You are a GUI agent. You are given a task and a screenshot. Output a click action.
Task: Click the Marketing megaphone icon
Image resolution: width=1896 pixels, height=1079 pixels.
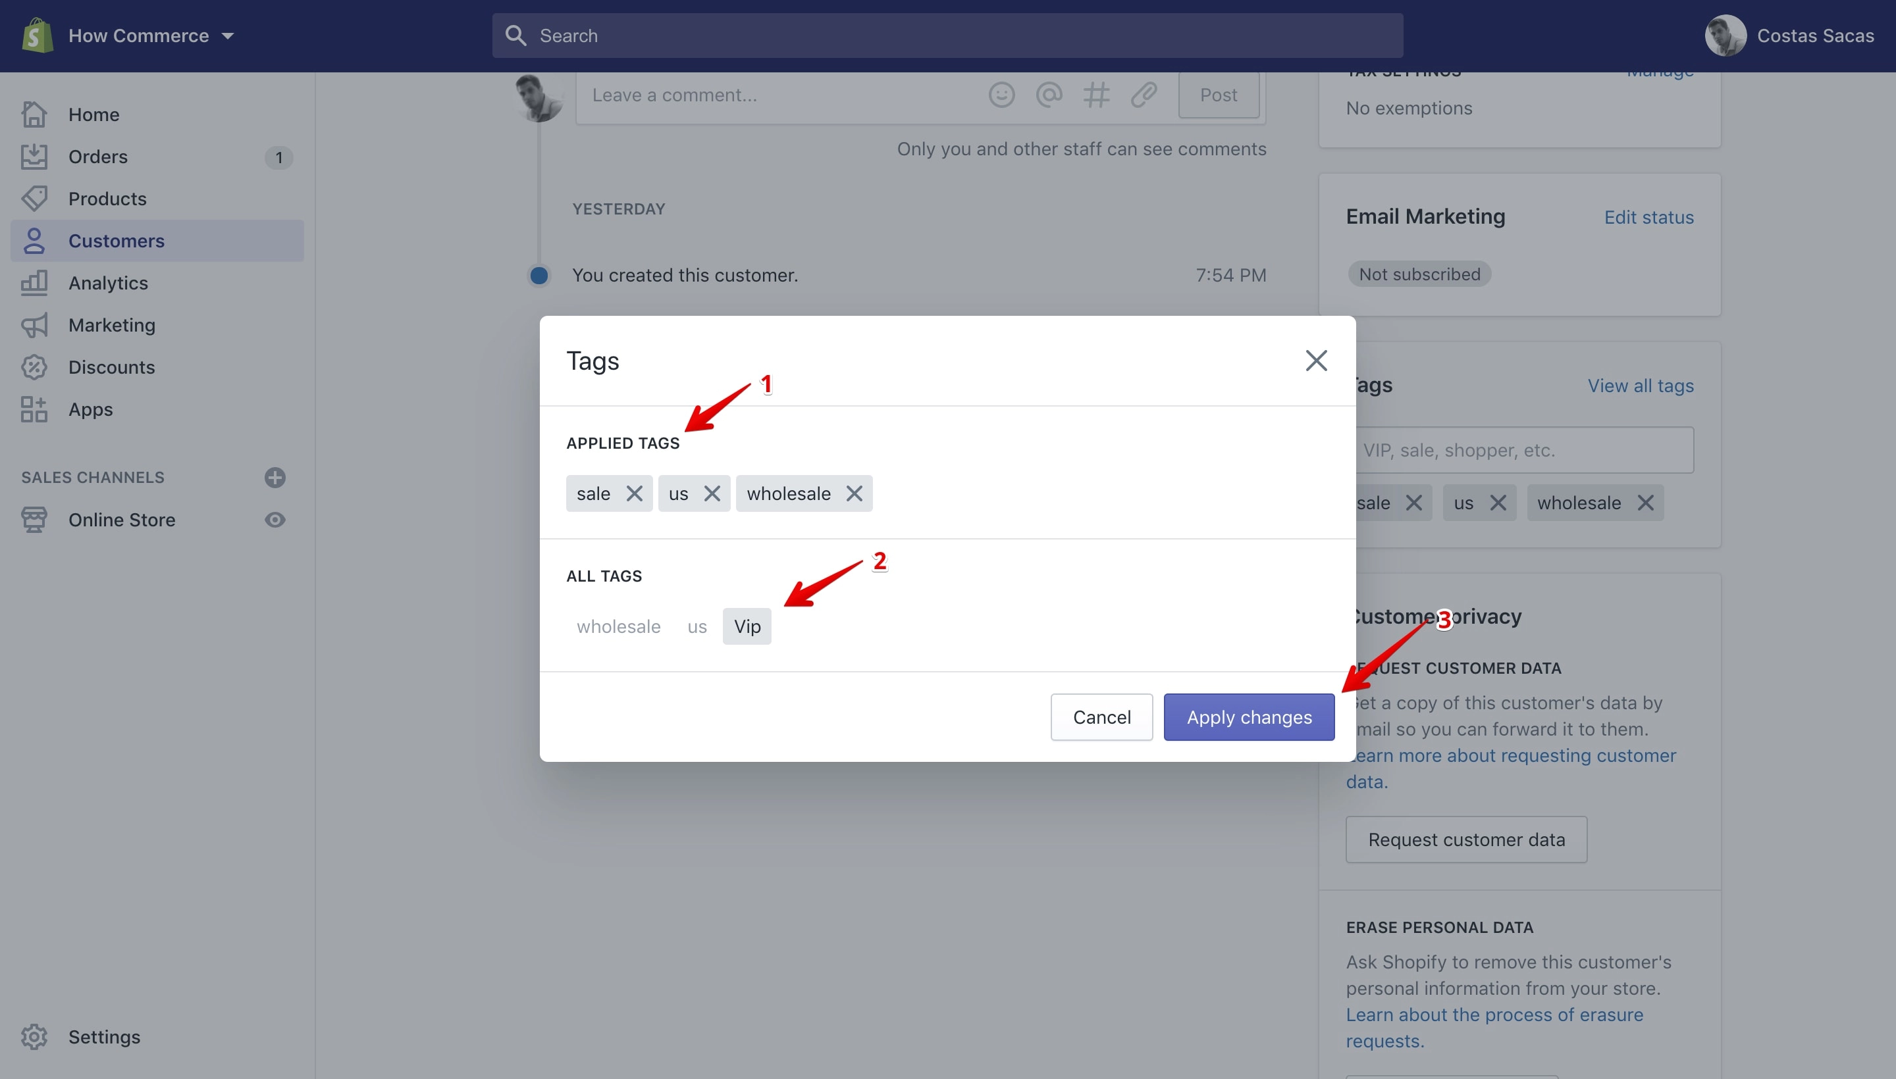click(34, 325)
